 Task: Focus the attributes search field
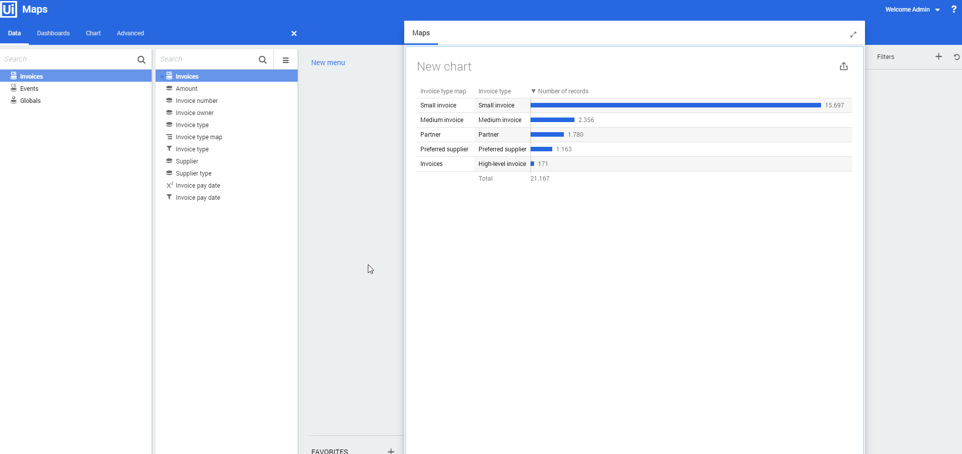(x=205, y=60)
